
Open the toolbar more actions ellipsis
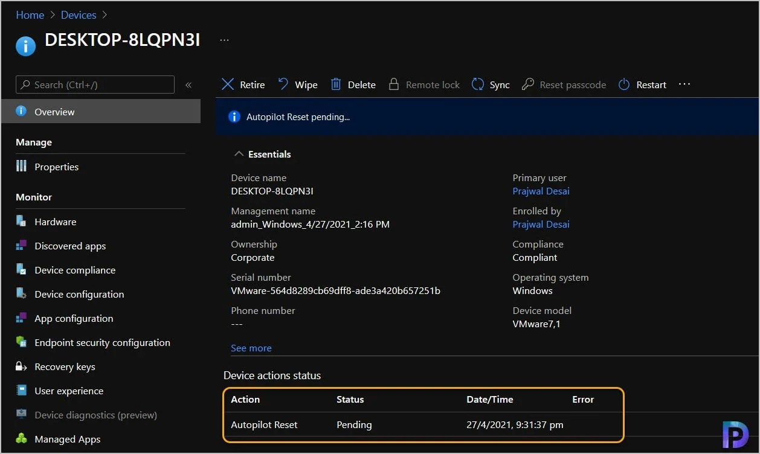684,84
